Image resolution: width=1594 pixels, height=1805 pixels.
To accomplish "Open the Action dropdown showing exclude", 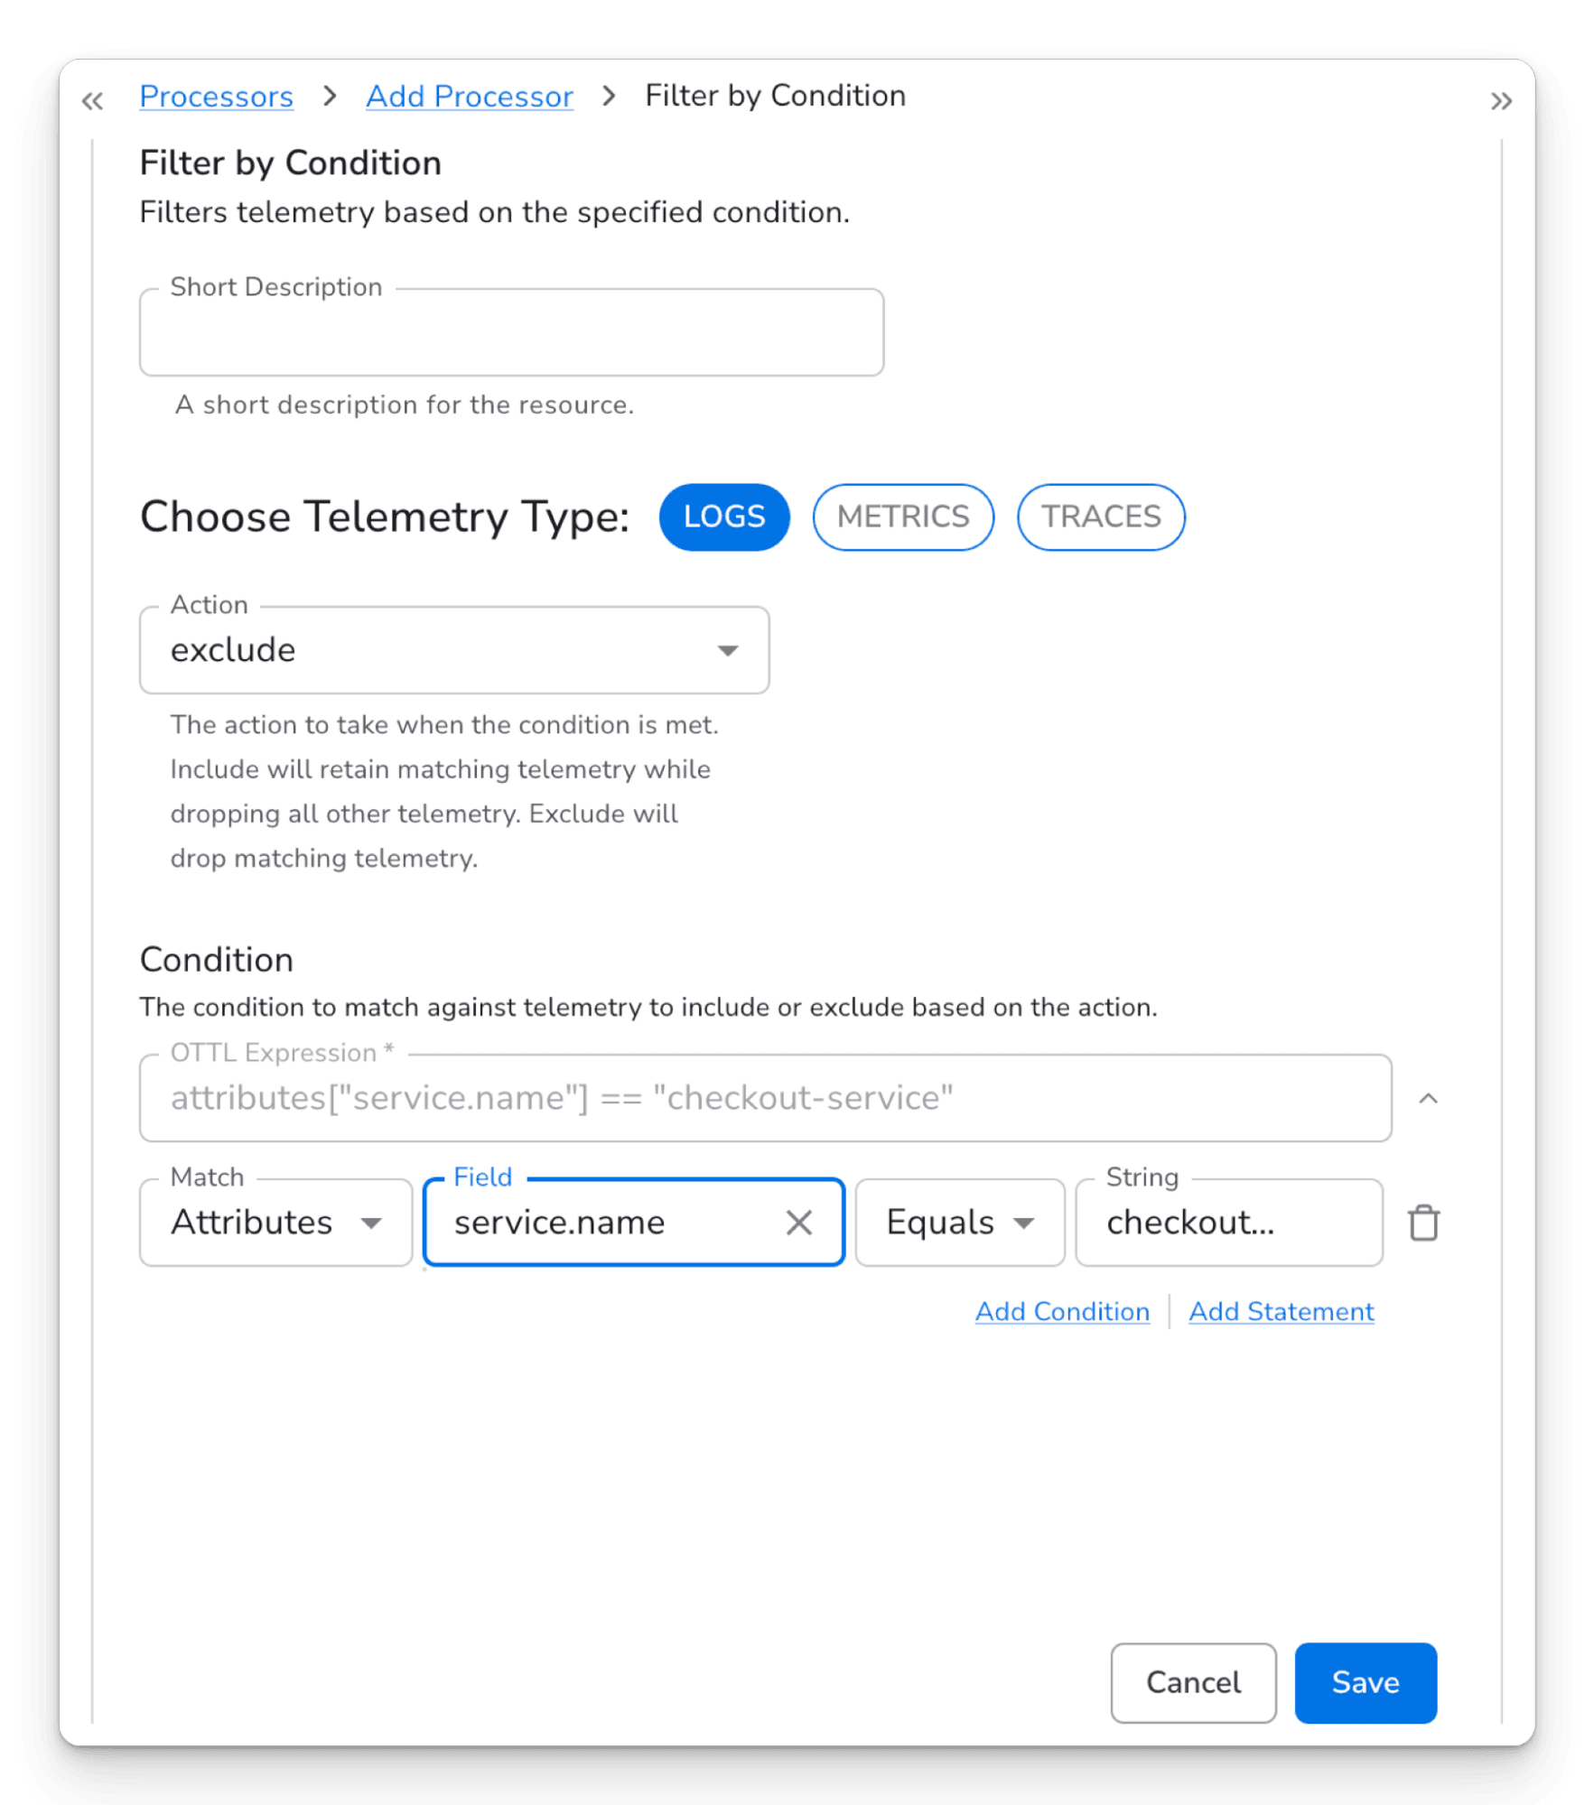I will tap(454, 650).
